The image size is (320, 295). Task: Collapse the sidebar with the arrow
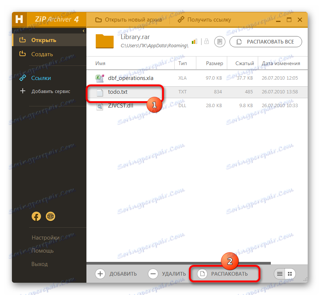click(x=83, y=31)
